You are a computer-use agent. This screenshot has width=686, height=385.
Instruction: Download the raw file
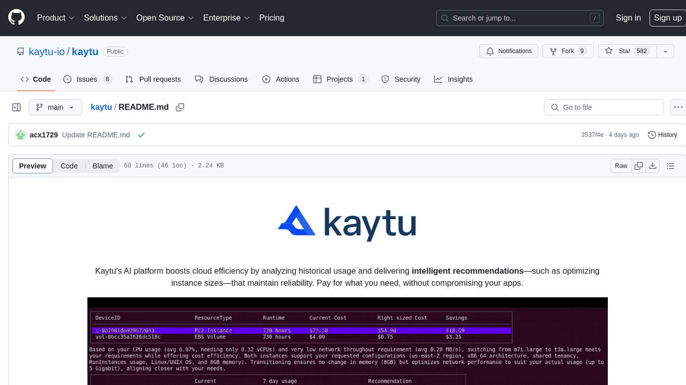click(x=653, y=166)
